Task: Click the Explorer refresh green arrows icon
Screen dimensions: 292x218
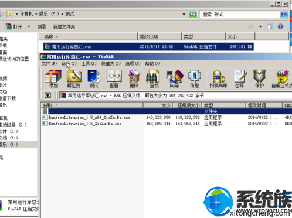Action: 193,15
